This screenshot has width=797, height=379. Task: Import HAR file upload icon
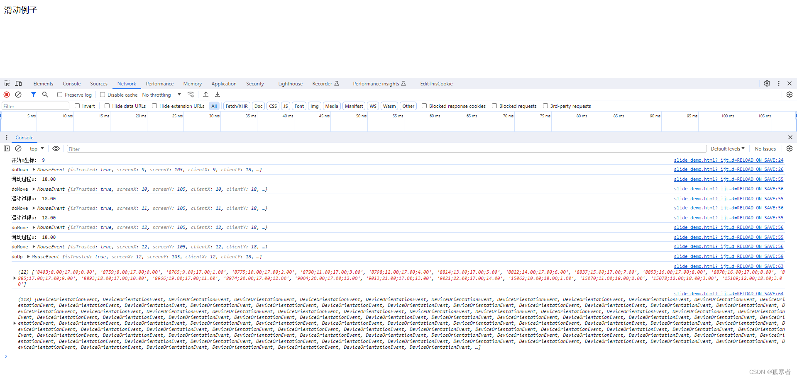pos(206,95)
